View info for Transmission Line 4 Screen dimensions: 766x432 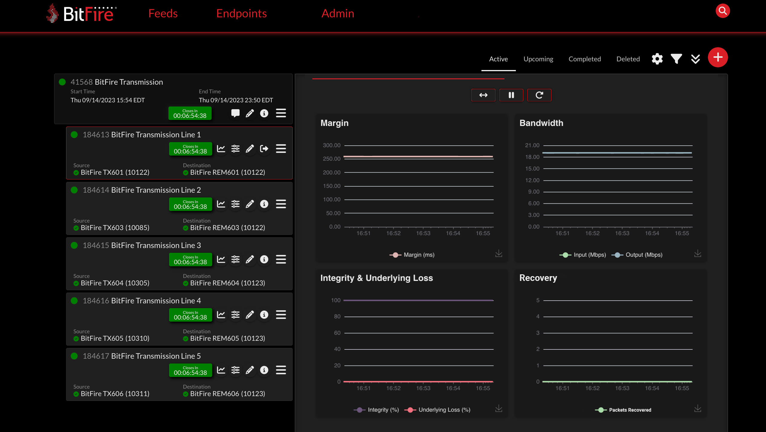tap(264, 315)
